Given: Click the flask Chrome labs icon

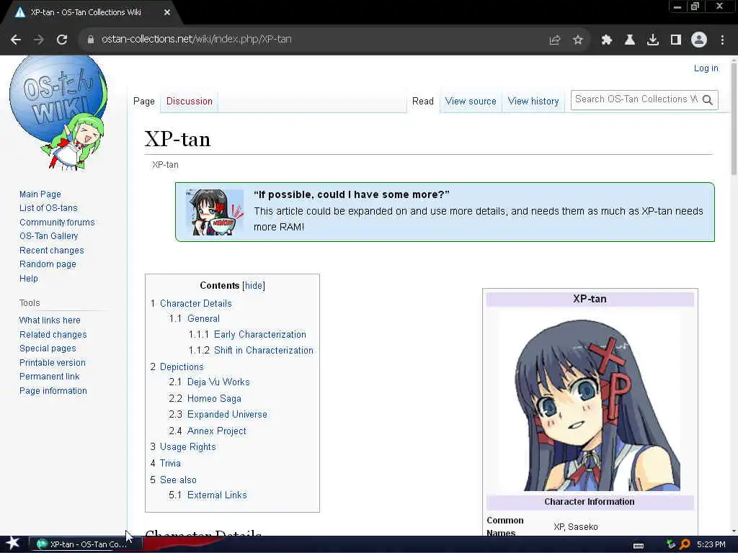Looking at the screenshot, I should (x=630, y=40).
